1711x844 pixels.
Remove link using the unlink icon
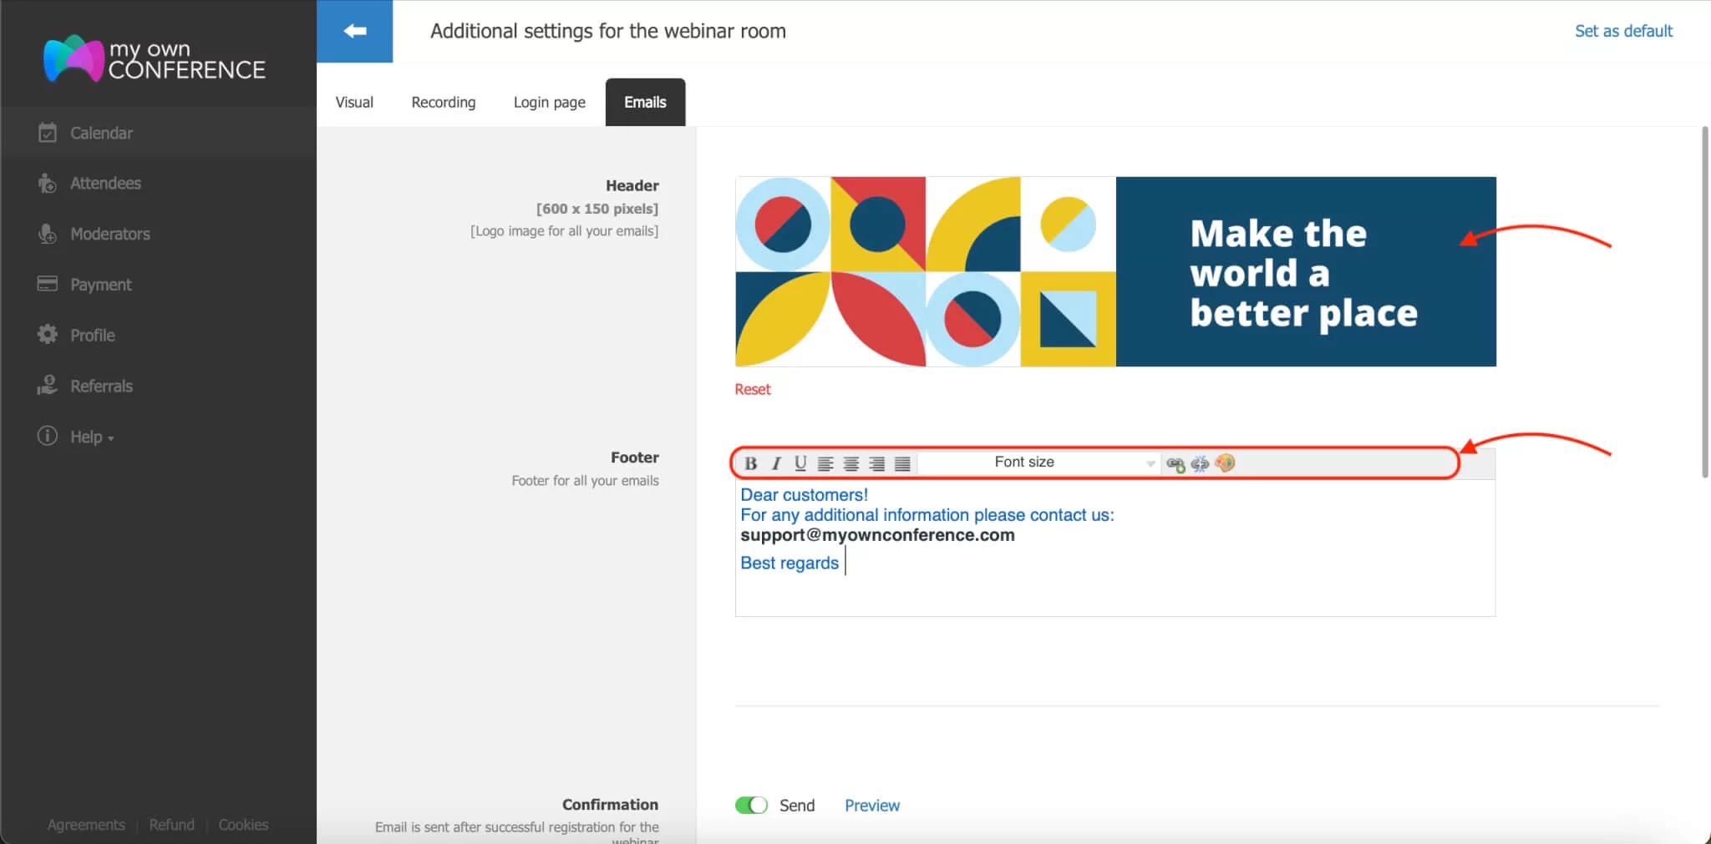point(1200,463)
